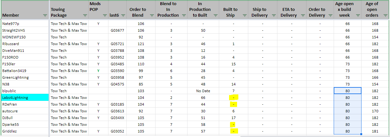Open Age of open orders filter
Screen dimensions: 390x137
coord(385,15)
